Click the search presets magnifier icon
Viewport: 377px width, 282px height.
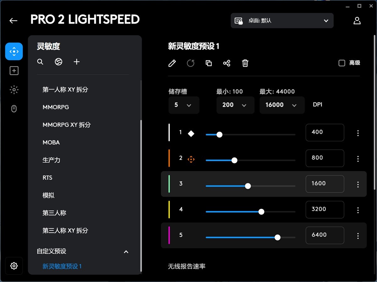(x=40, y=62)
